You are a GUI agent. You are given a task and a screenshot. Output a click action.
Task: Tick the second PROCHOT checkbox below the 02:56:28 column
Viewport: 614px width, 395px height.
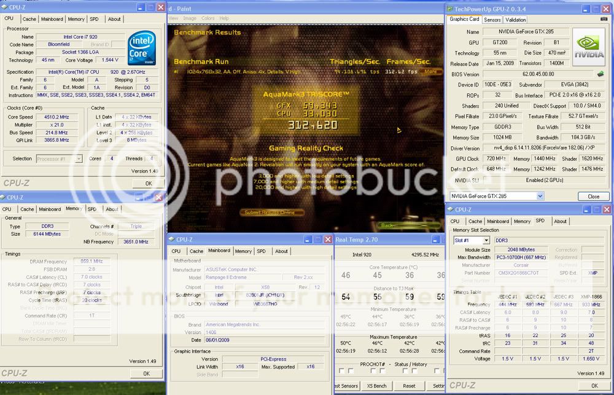(414, 370)
